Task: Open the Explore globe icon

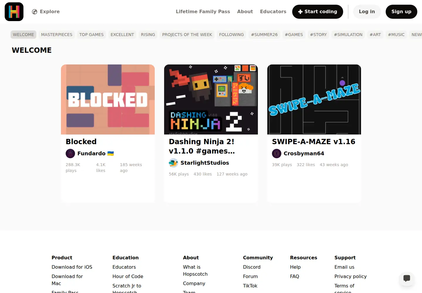Action: click(35, 12)
